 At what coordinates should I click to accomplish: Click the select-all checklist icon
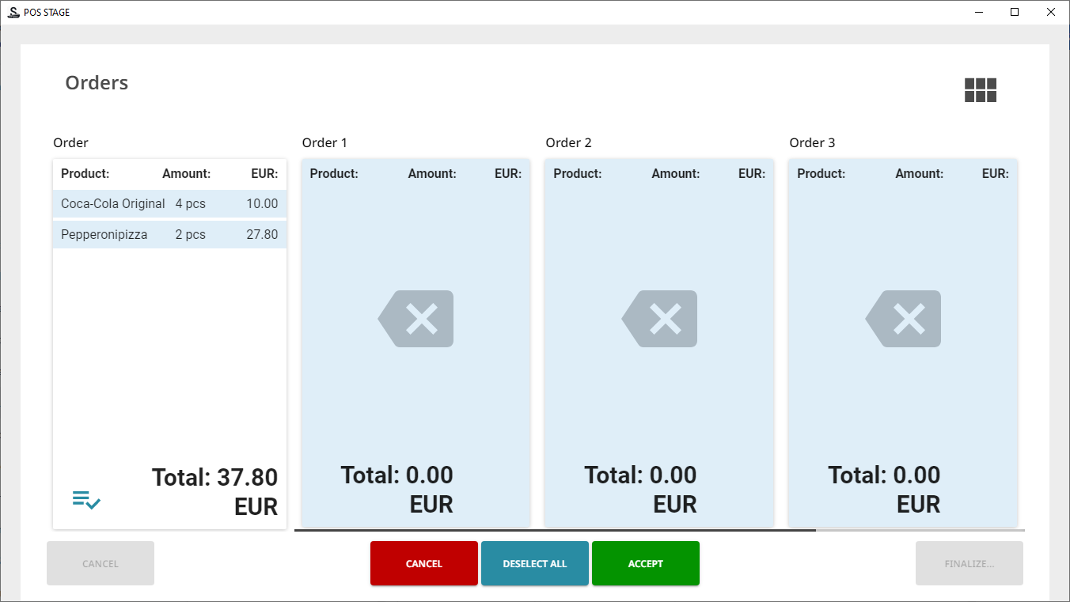(x=86, y=500)
